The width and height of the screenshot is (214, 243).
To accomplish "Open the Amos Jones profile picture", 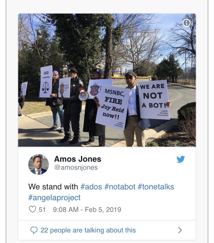I will point(39,165).
